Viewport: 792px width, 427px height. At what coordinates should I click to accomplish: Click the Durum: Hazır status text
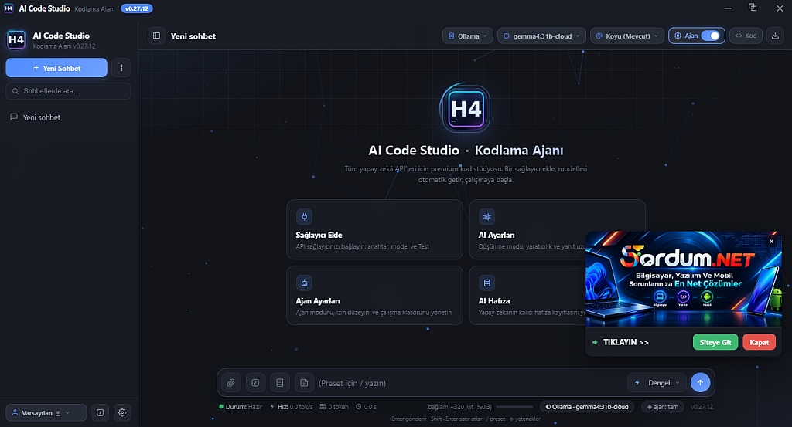click(x=241, y=407)
